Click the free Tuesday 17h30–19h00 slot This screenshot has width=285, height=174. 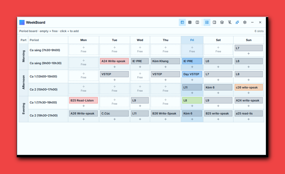(x=114, y=102)
